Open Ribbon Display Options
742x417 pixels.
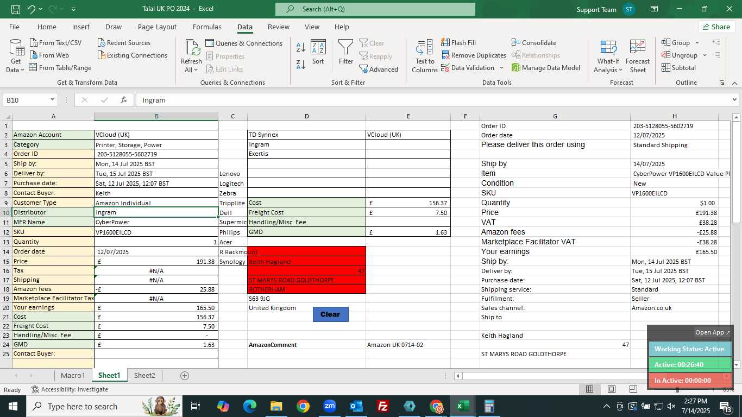tap(655, 9)
